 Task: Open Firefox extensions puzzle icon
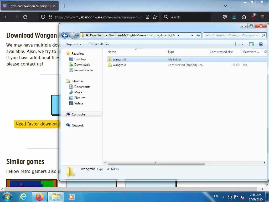pos(244,17)
